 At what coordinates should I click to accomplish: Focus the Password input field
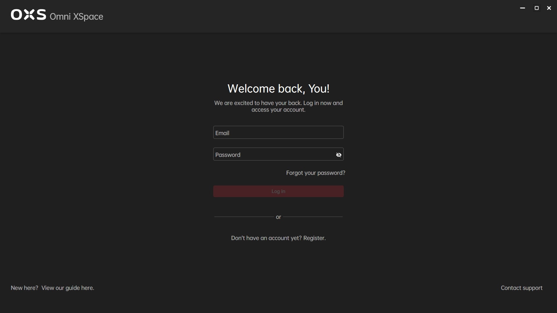(x=273, y=154)
